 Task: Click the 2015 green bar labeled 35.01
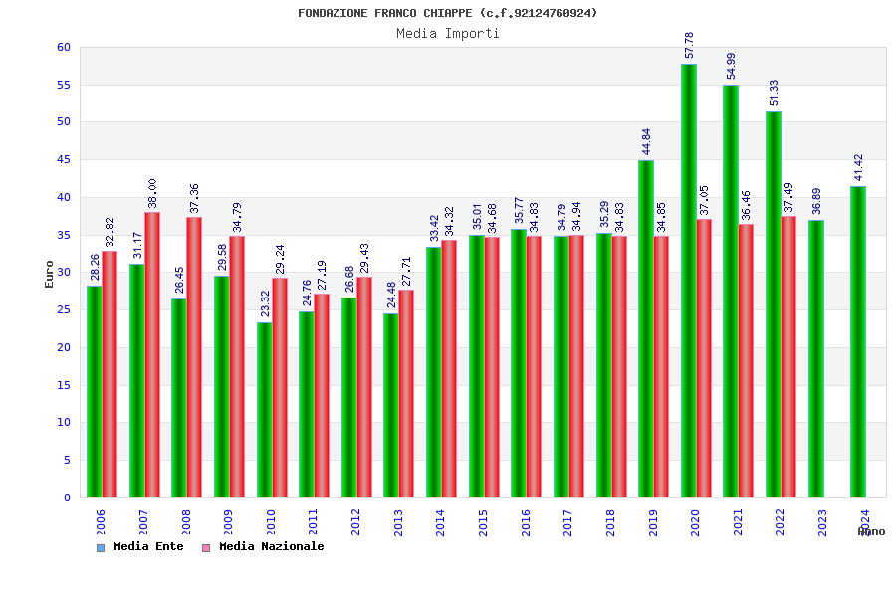(477, 366)
